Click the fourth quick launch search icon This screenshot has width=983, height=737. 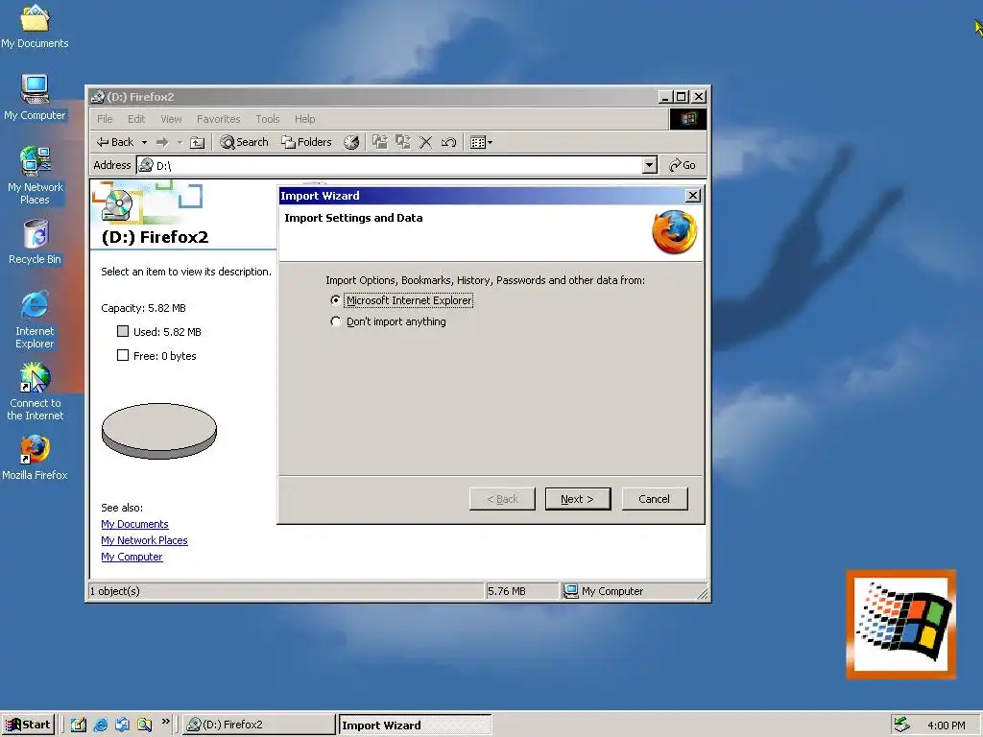[144, 725]
